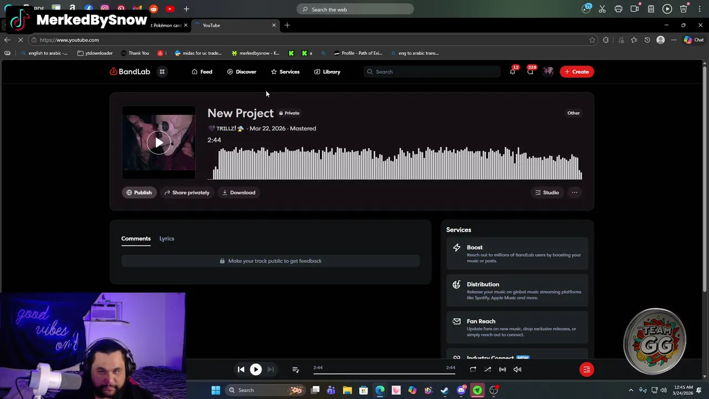
Task: Open the Thank You bookmark
Action: pos(135,53)
